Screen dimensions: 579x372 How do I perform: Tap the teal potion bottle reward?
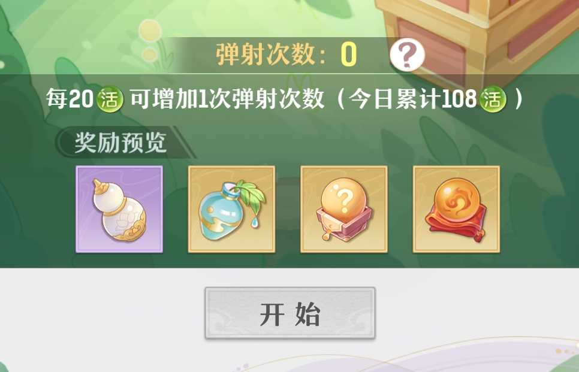coord(231,209)
